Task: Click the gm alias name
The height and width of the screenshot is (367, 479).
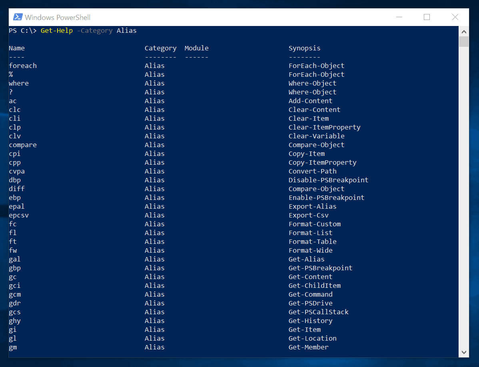Action: pos(13,347)
